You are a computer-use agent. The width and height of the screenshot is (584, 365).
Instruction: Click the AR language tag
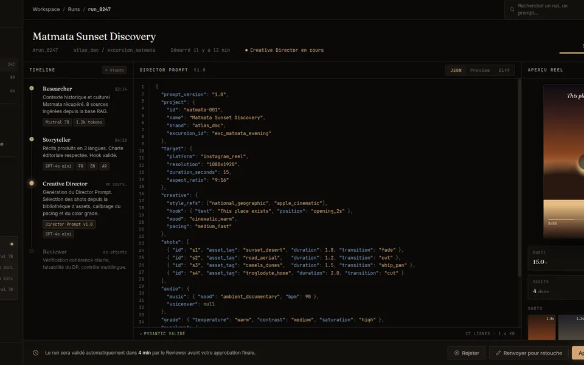pos(104,166)
